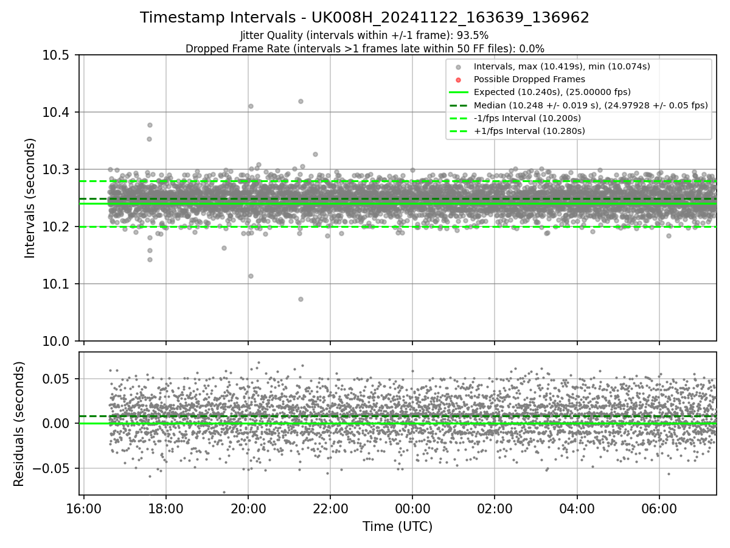
Task: Click the dark green dashed Median legend line sample
Action: [x=459, y=105]
